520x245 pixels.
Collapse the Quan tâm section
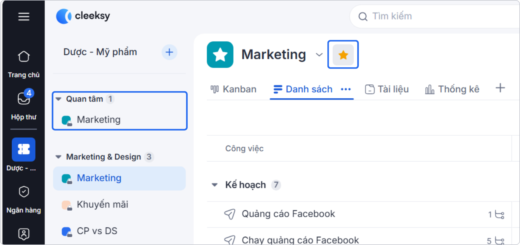coord(58,99)
